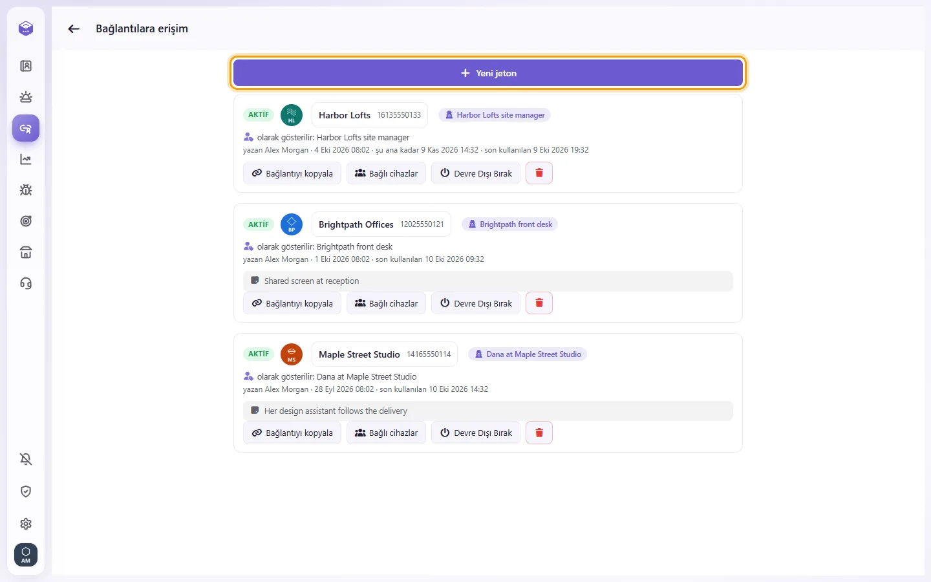Open the highlighted connections access sidebar item
This screenshot has width=931, height=582.
point(26,128)
